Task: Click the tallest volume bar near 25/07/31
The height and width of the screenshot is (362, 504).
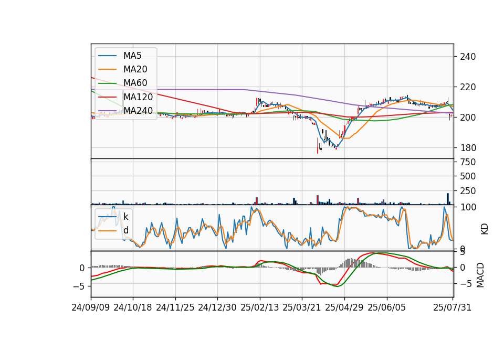Action: [448, 199]
